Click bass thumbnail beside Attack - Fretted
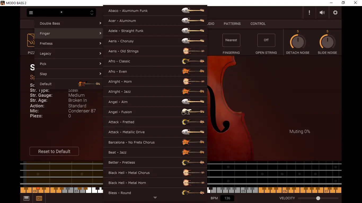 pos(193,122)
